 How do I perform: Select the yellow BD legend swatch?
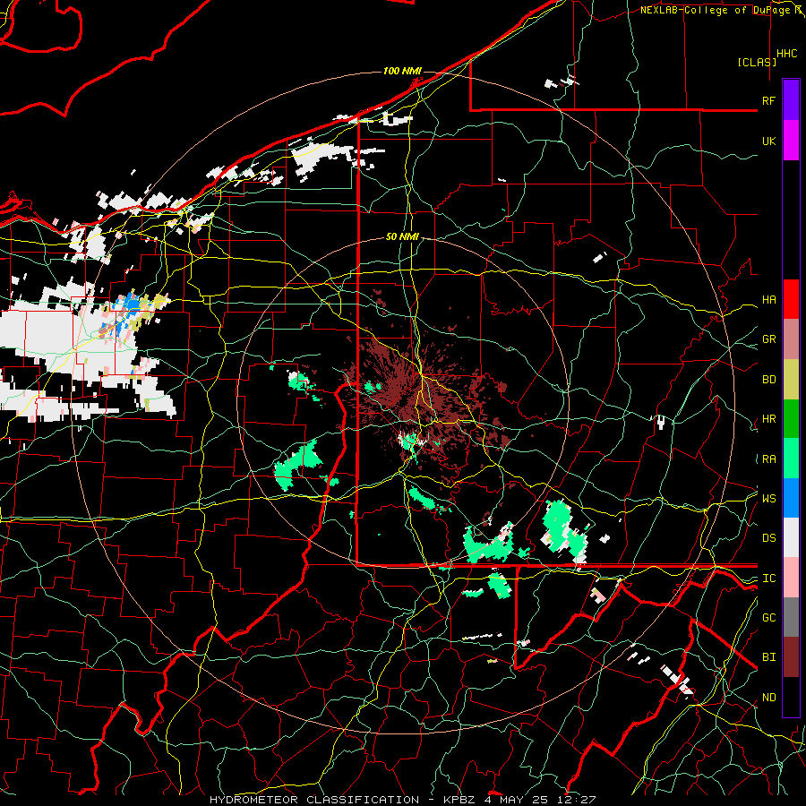point(791,380)
